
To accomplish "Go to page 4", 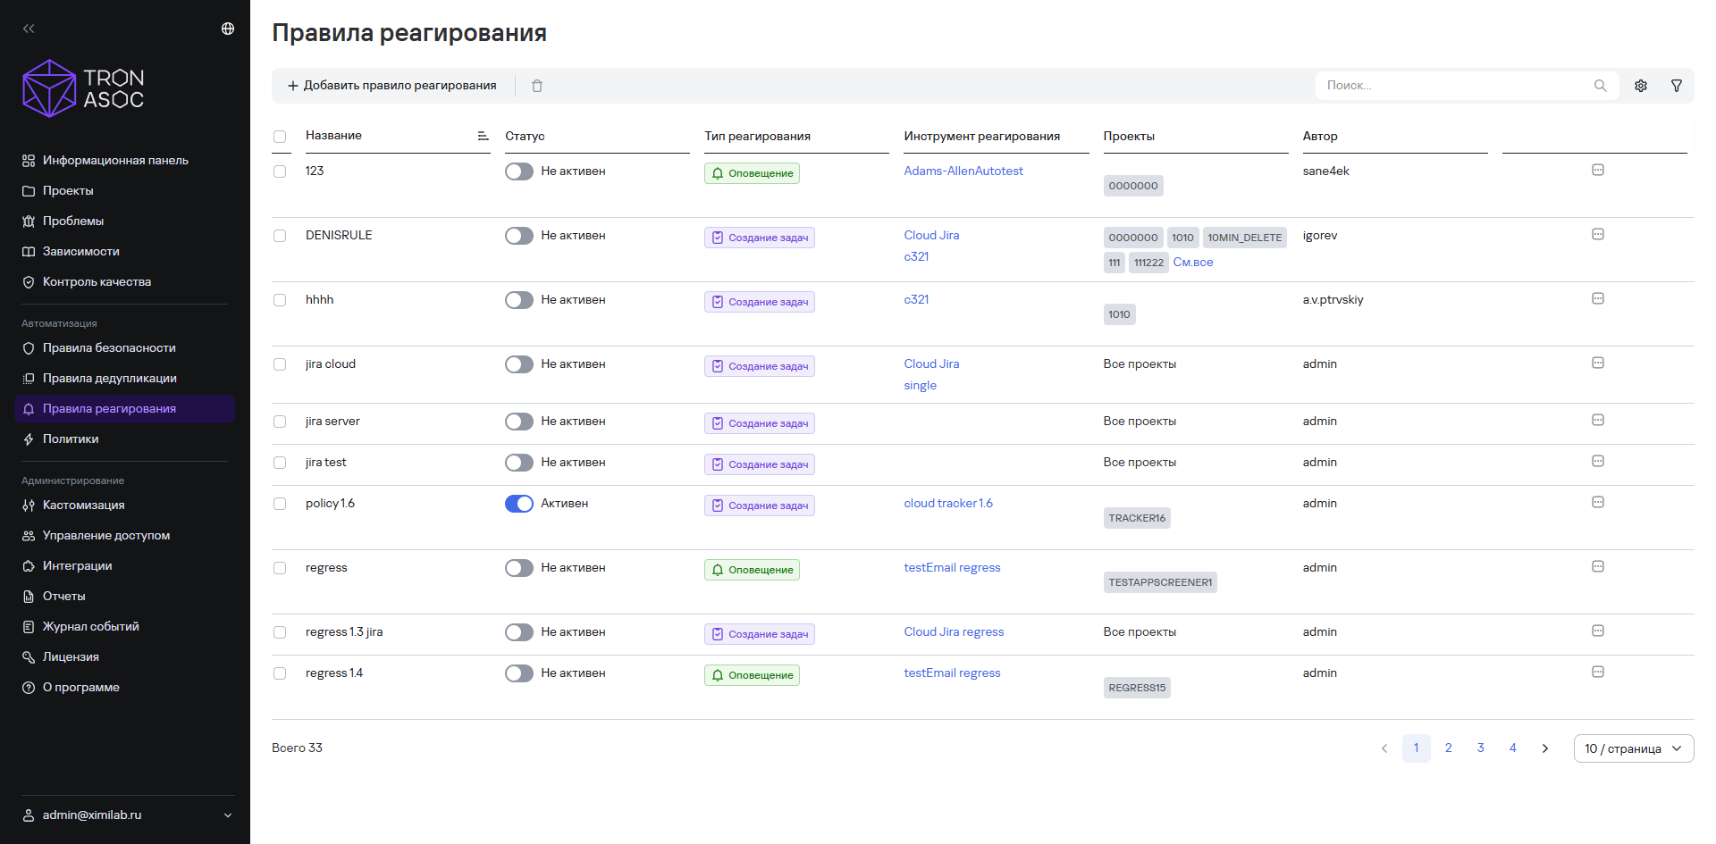I will [x=1513, y=748].
